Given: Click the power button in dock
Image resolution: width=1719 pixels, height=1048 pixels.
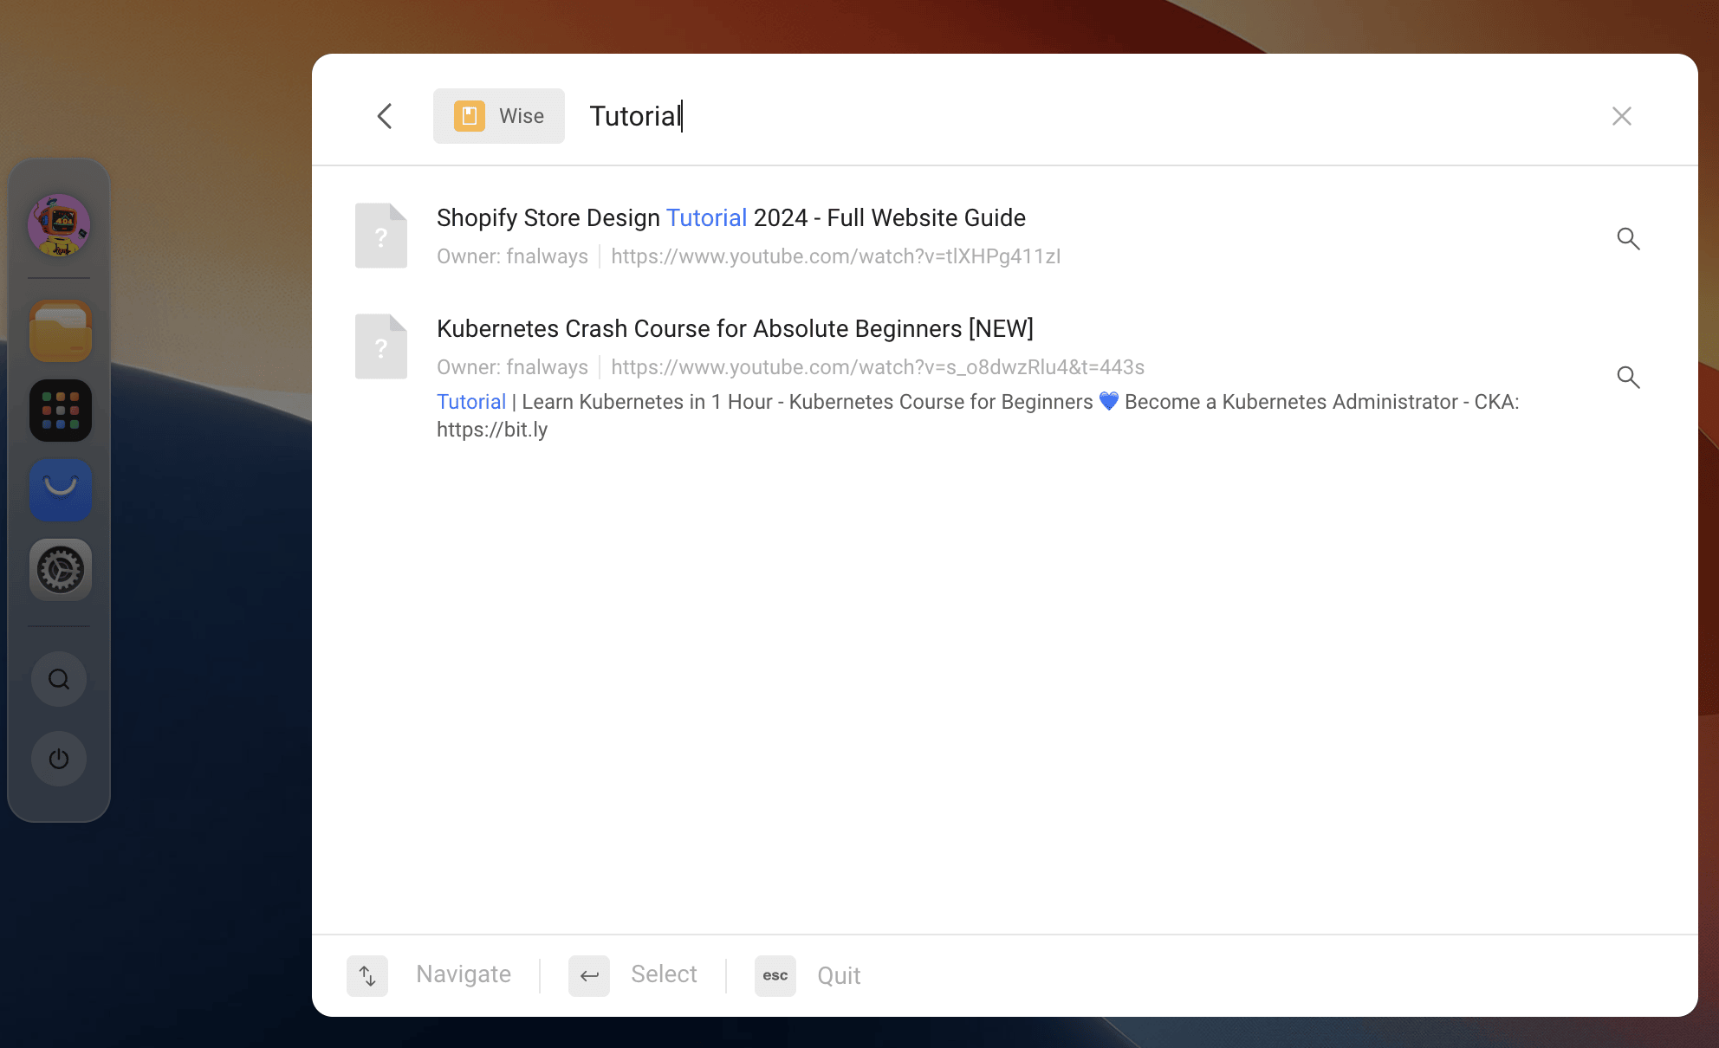Looking at the screenshot, I should [x=59, y=759].
